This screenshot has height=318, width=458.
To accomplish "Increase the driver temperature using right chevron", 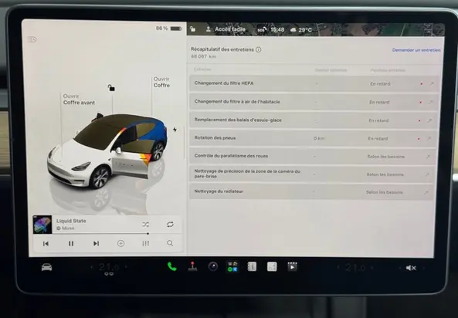I will [x=126, y=266].
